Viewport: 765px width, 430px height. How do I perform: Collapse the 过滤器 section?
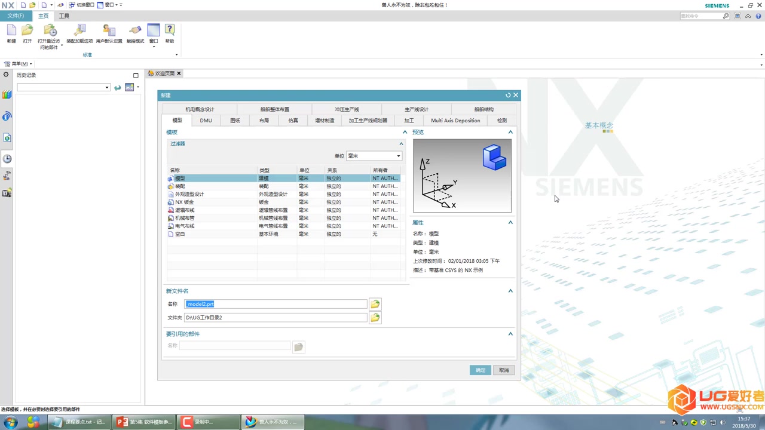[x=401, y=143]
